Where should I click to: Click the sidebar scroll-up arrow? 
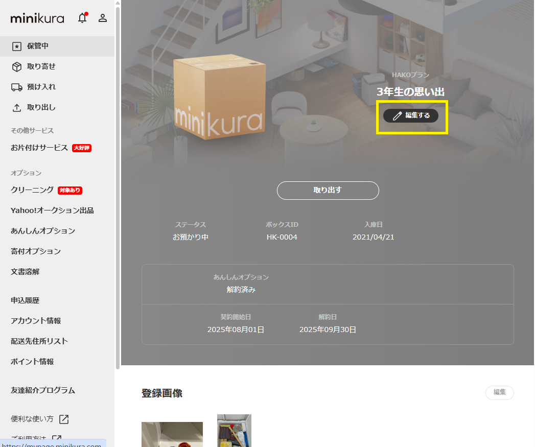point(118,3)
